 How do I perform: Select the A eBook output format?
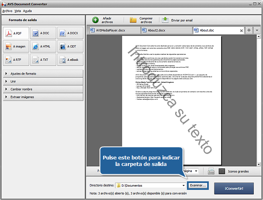pos(70,60)
